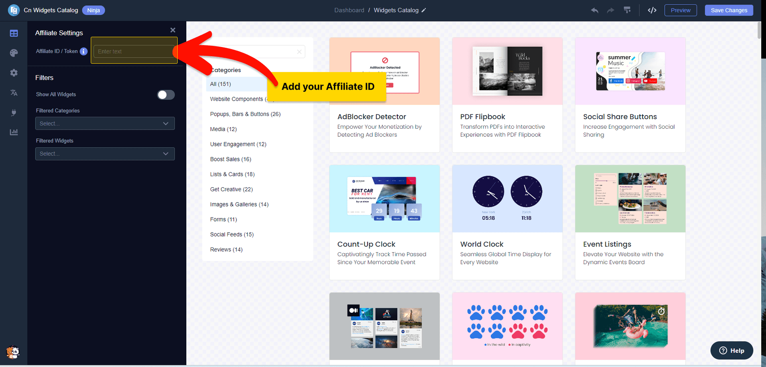Select the World Clock widget thumbnail

tap(507, 198)
